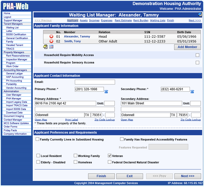The width and height of the screenshot is (204, 187).
Task: Open 50058 Certification in the sidebar
Action: [x=17, y=35]
